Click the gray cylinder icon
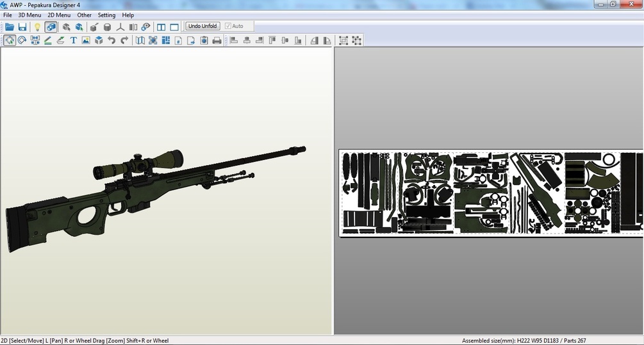644x345 pixels. point(107,27)
